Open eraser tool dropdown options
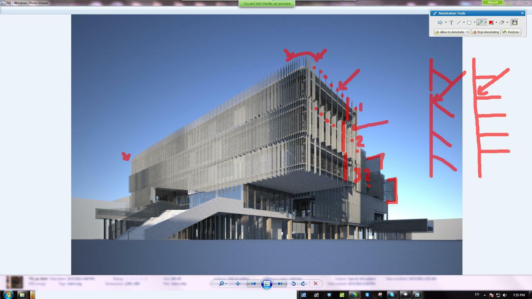Screen dimensions: 532x299 pos(507,22)
